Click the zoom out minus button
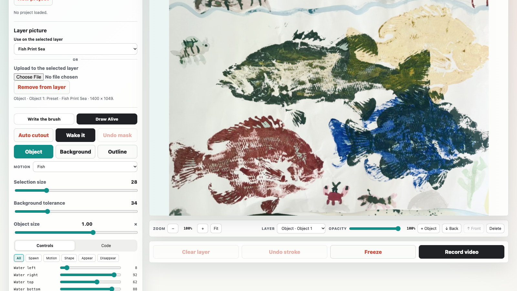The image size is (517, 291). coord(173,229)
